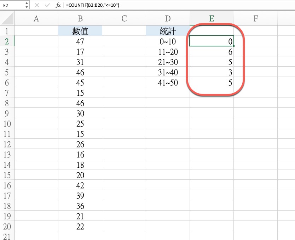Click the 統計 header cell
295x240 pixels.
click(x=168, y=30)
